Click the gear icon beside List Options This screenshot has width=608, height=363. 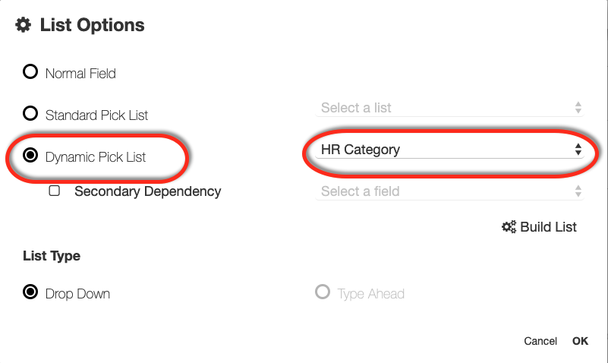point(24,25)
